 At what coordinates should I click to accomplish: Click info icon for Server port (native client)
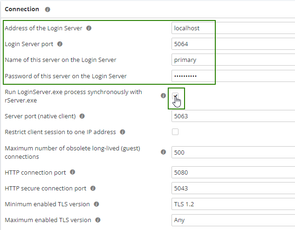pos(82,116)
